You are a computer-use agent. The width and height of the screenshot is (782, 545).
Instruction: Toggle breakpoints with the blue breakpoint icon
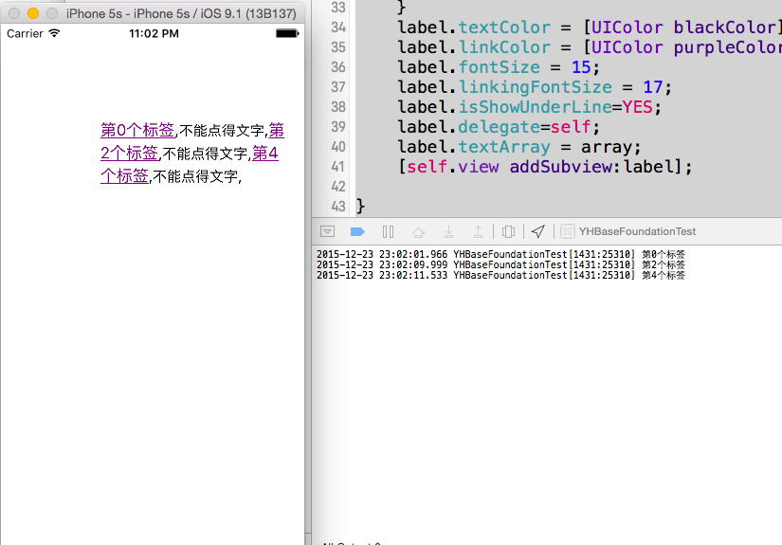tap(357, 231)
